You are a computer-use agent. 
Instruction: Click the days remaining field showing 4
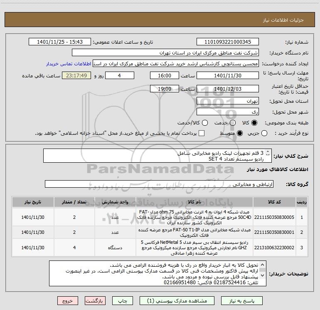[x=120, y=75]
